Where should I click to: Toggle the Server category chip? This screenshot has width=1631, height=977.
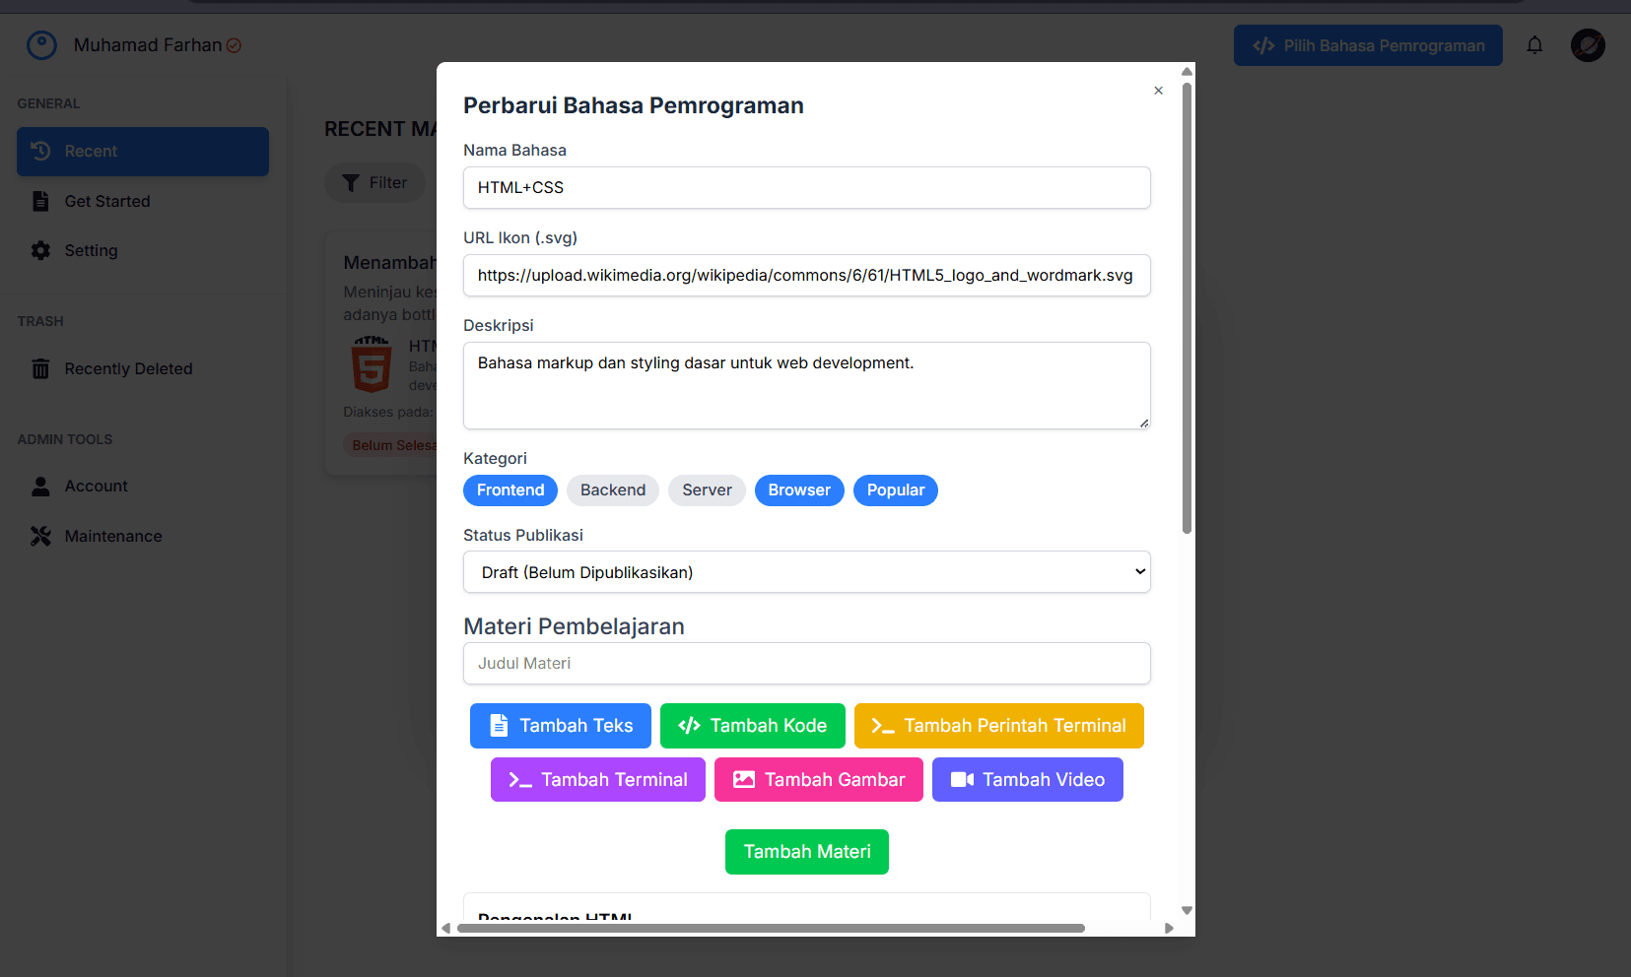(x=707, y=490)
